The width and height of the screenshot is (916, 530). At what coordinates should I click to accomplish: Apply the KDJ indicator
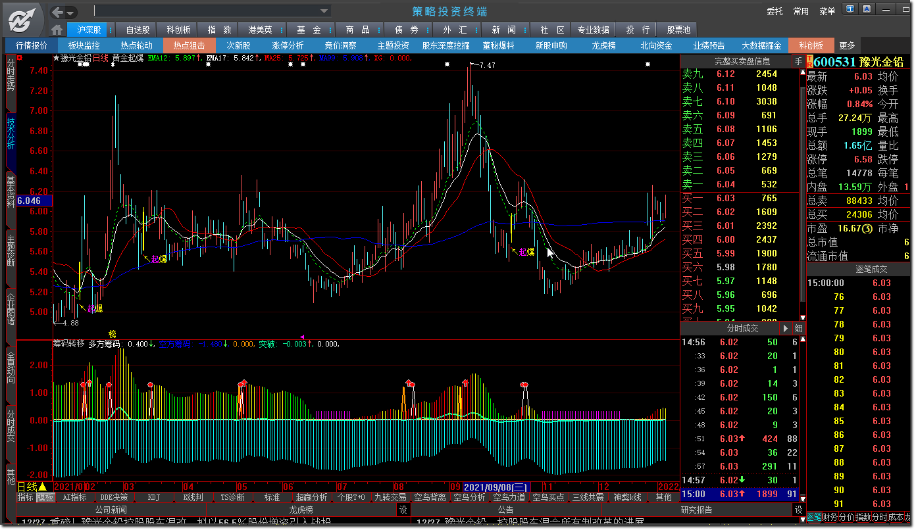tap(154, 498)
